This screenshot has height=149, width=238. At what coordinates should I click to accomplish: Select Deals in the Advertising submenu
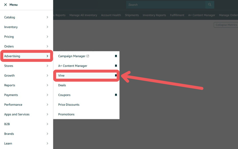62,85
